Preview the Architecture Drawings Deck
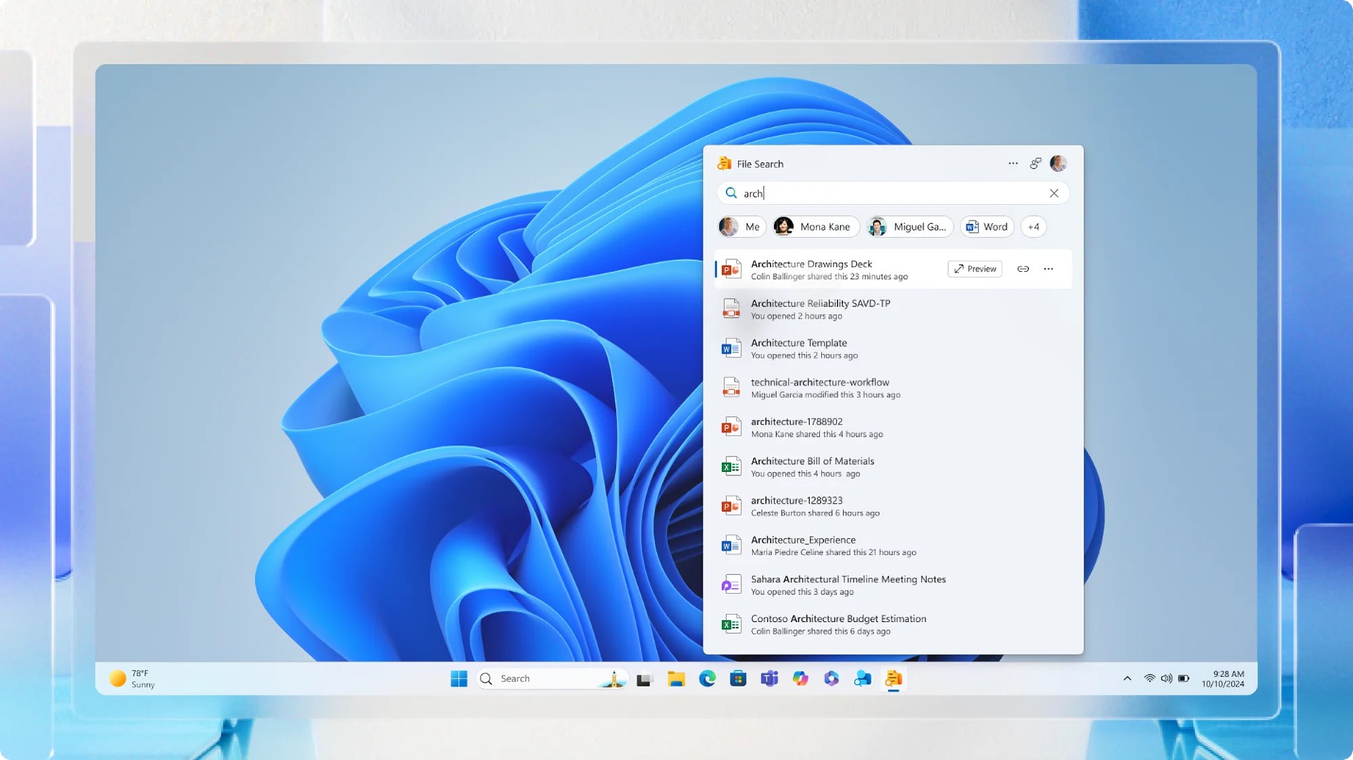The height and width of the screenshot is (760, 1353). [974, 268]
